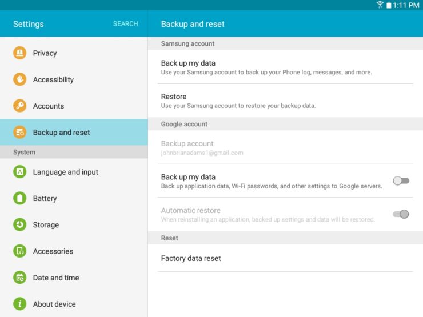This screenshot has width=423, height=317.
Task: Tap the Accessories icon in sidebar
Action: (x=19, y=251)
